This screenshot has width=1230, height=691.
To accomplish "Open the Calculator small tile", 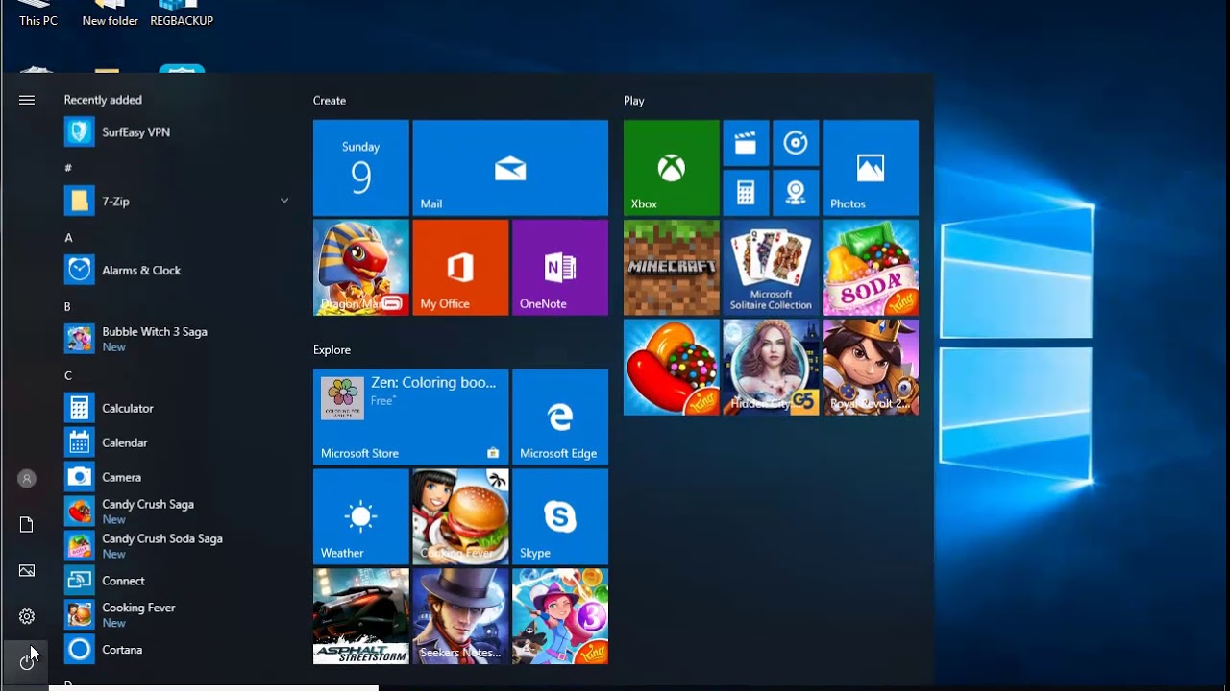I will tap(746, 193).
